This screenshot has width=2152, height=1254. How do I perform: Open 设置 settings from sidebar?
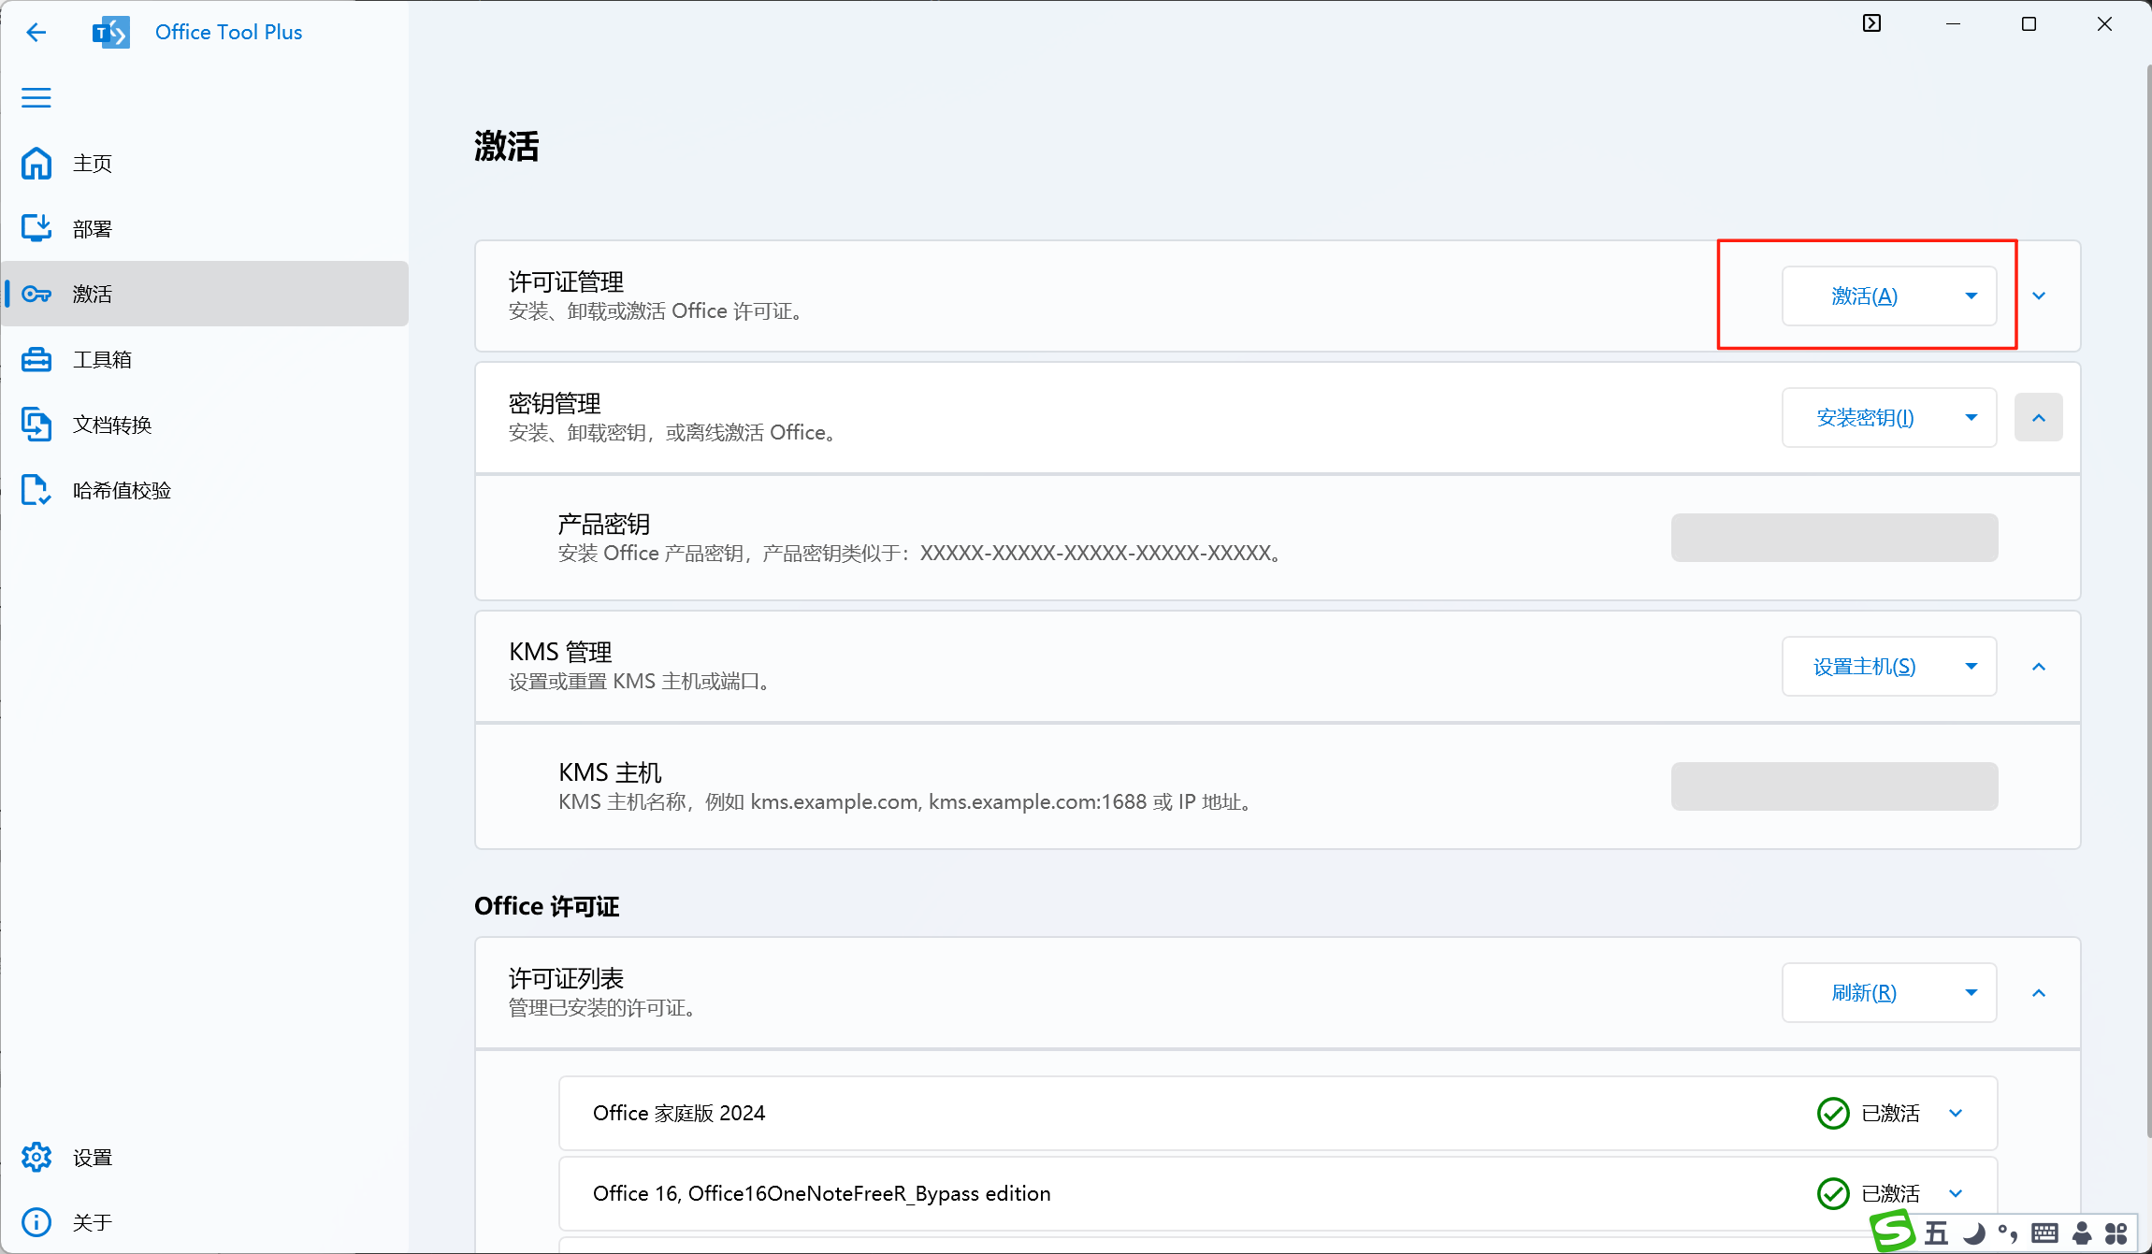click(205, 1158)
